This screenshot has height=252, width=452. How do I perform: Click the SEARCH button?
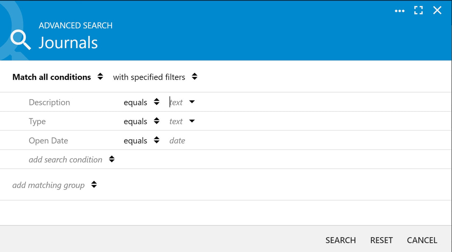point(341,240)
